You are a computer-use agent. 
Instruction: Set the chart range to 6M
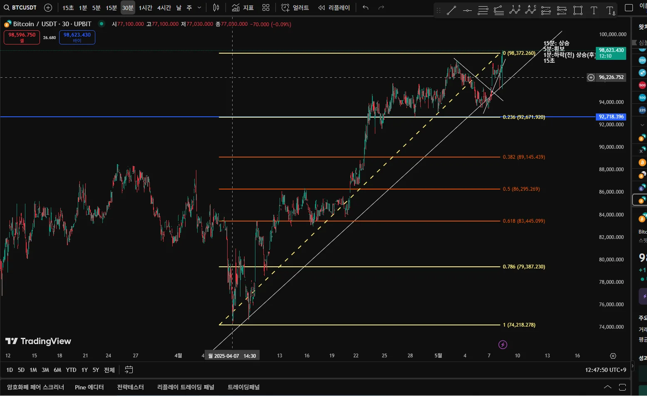pos(57,370)
